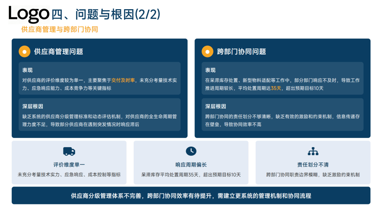Select the 表现 box under 跨部门协同问题
This screenshot has width=382, height=215.
282,79
